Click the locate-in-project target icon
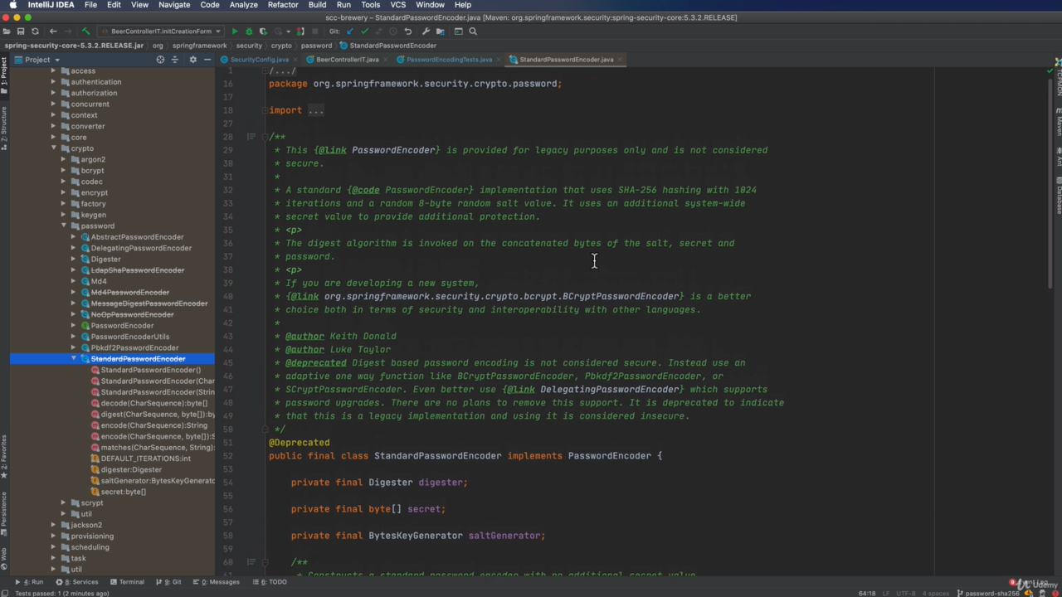Image resolution: width=1062 pixels, height=597 pixels. (160, 60)
